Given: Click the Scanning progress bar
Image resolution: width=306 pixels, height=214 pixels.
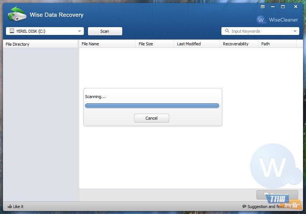Looking at the screenshot, I should 152,106.
